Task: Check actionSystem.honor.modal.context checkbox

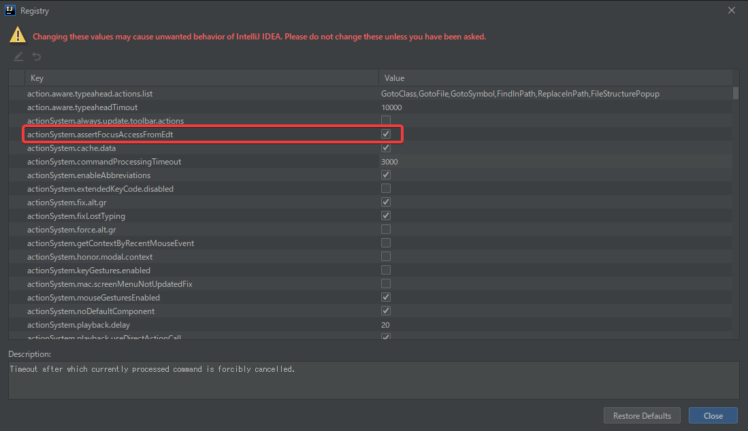Action: 386,256
